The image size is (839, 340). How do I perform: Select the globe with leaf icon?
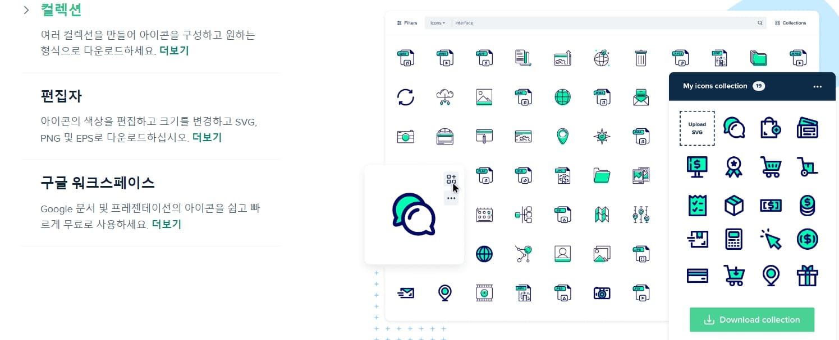(x=602, y=58)
